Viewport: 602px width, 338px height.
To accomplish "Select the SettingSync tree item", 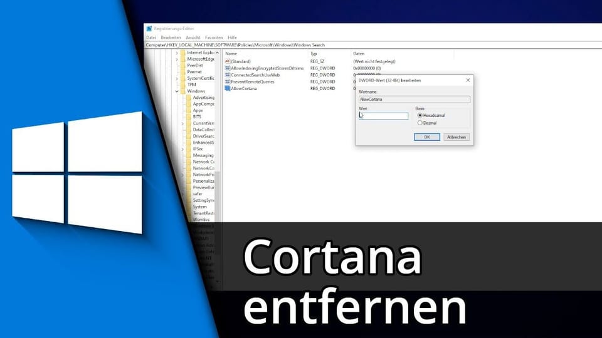I will pos(203,200).
